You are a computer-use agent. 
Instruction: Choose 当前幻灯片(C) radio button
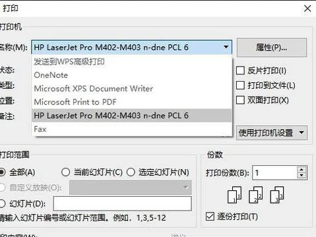[x=65, y=172]
